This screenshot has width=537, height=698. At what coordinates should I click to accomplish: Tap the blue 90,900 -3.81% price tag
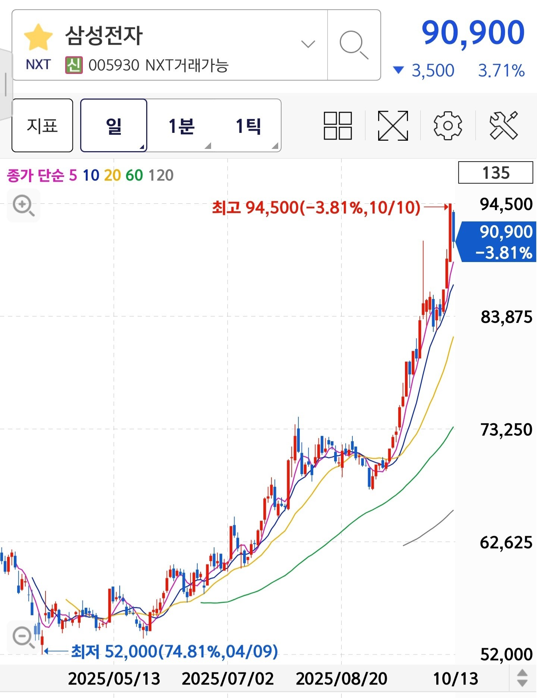click(x=497, y=242)
